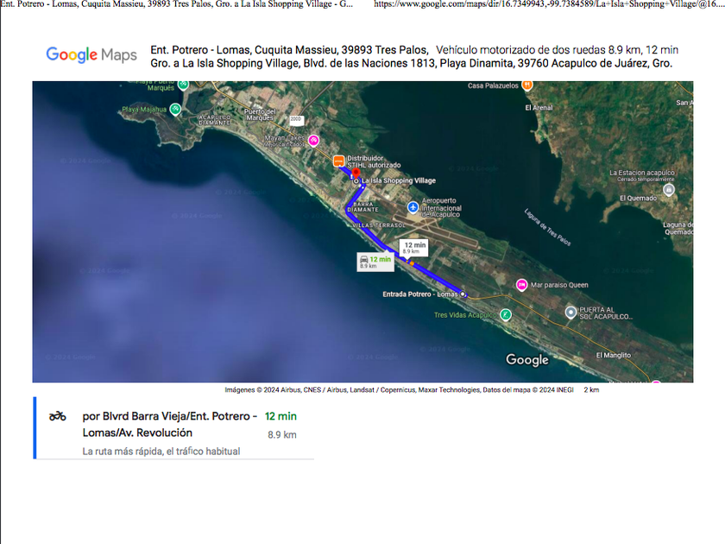Click the El Arenal place label
Image resolution: width=725 pixels, height=544 pixels.
coord(539,108)
